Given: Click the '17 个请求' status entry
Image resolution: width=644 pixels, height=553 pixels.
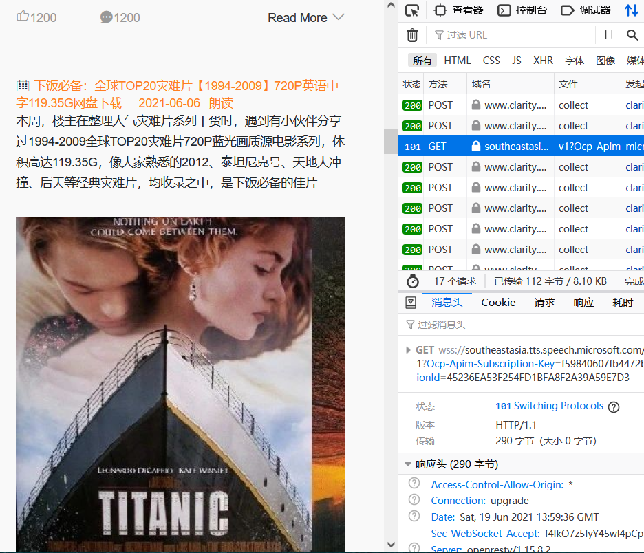Looking at the screenshot, I should click(x=455, y=281).
